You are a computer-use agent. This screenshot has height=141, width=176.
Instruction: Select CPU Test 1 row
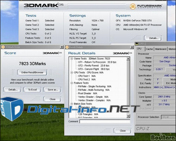point(87,76)
